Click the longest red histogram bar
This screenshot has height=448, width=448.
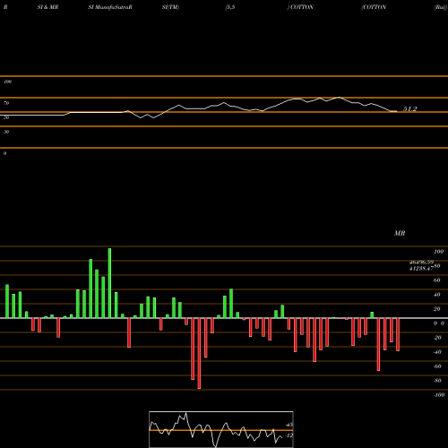[199, 353]
